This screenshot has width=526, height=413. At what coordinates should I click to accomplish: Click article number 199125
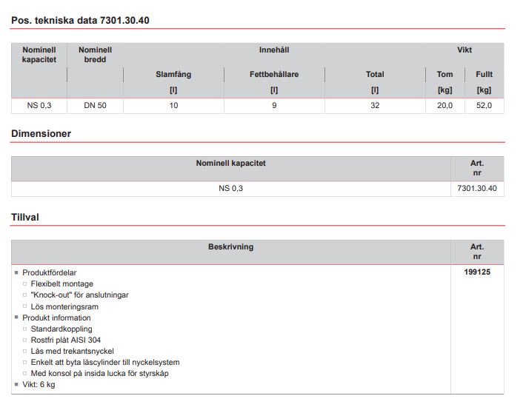pyautogui.click(x=477, y=272)
